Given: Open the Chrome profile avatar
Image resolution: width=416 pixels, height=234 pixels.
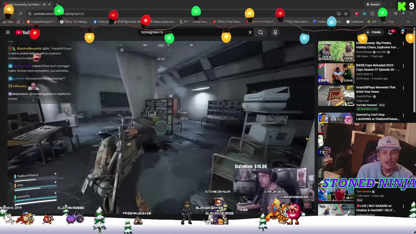Looking at the screenshot, I should click(403, 14).
